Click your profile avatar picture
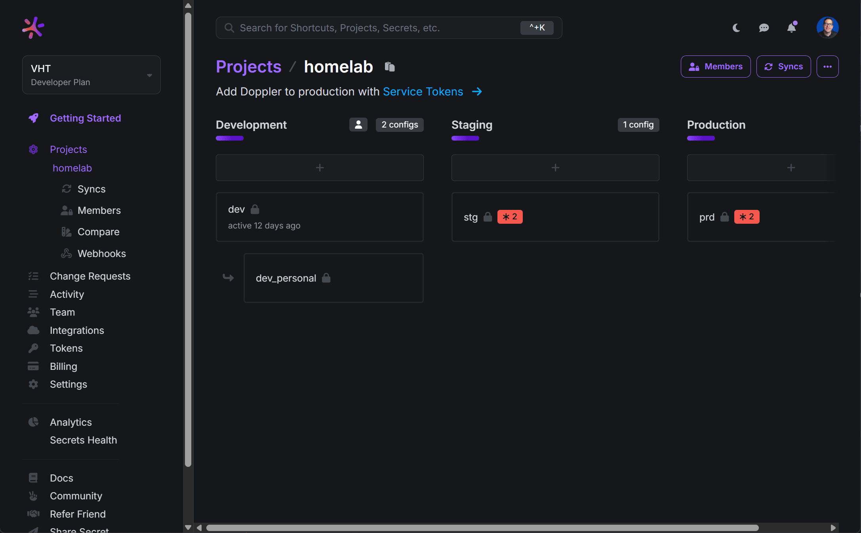The height and width of the screenshot is (533, 861). pyautogui.click(x=828, y=28)
